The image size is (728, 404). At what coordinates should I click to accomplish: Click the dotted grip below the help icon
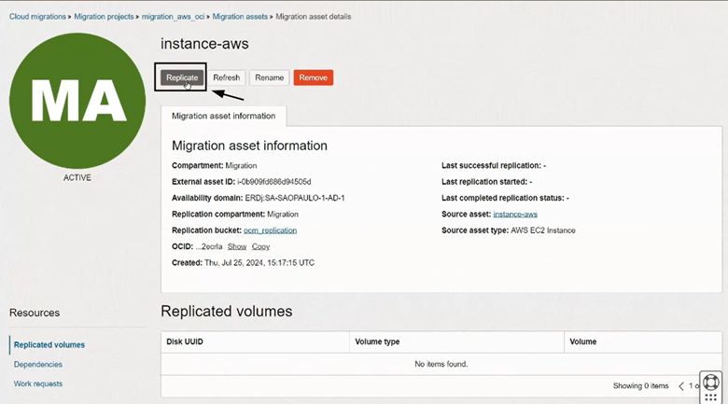tap(711, 397)
